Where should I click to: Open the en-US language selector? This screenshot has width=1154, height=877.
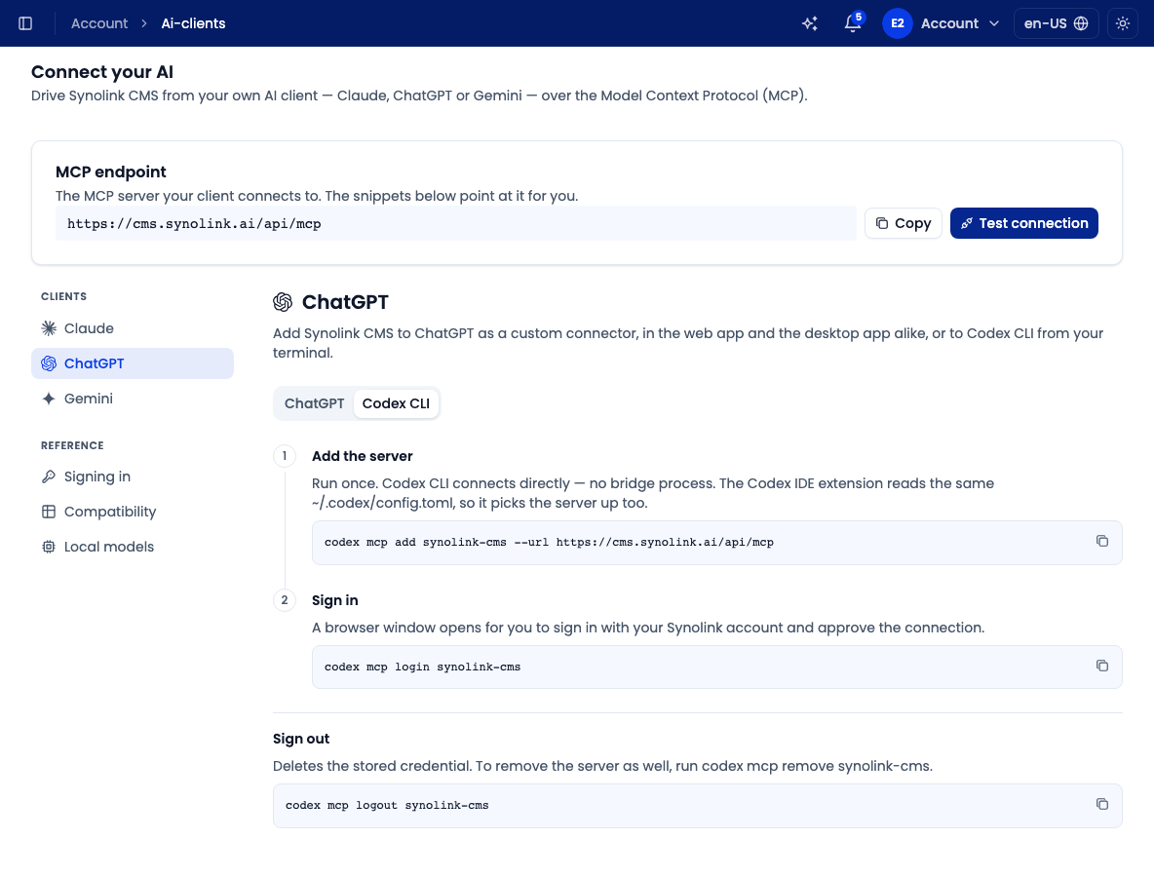tap(1057, 23)
